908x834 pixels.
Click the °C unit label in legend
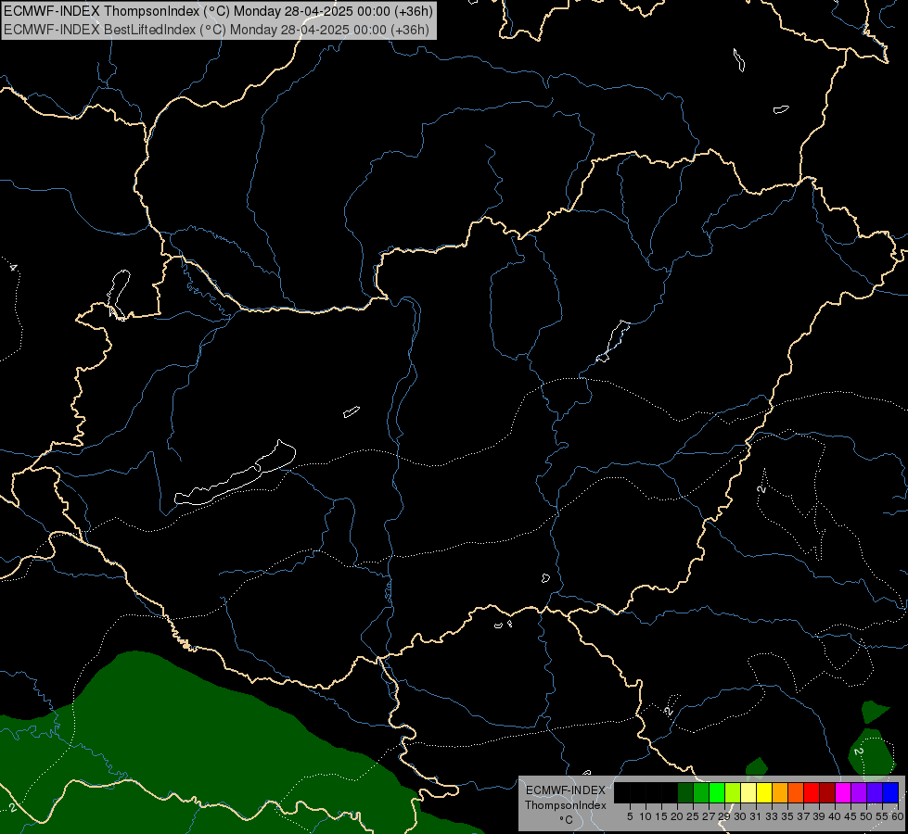pos(566,820)
